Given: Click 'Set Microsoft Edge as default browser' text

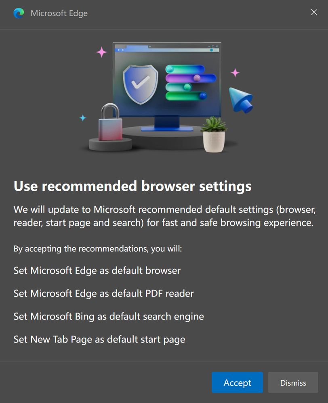Looking at the screenshot, I should tap(97, 271).
